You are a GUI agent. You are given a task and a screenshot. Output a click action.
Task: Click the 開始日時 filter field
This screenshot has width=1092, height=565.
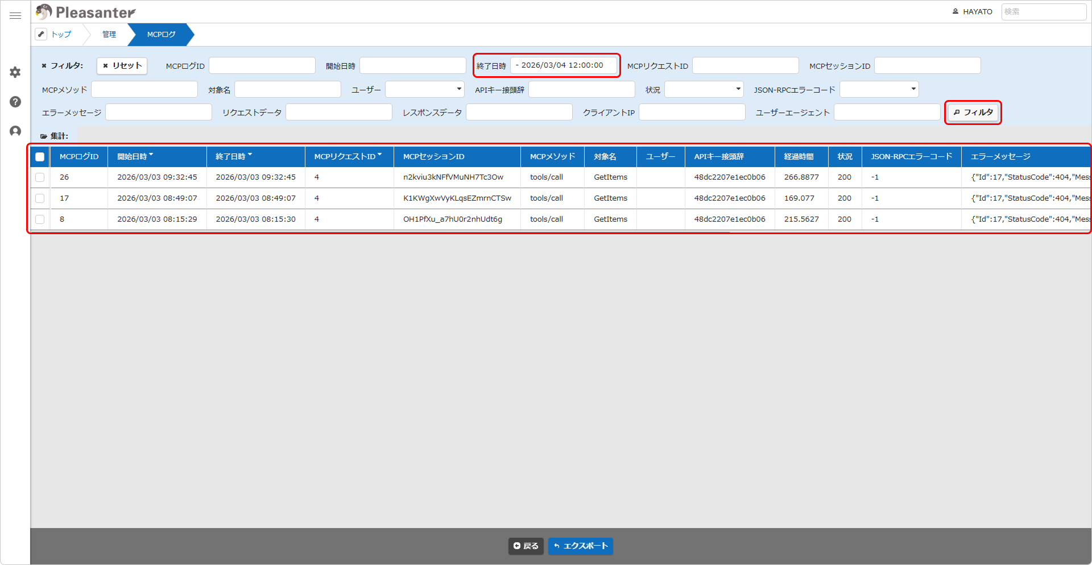413,65
